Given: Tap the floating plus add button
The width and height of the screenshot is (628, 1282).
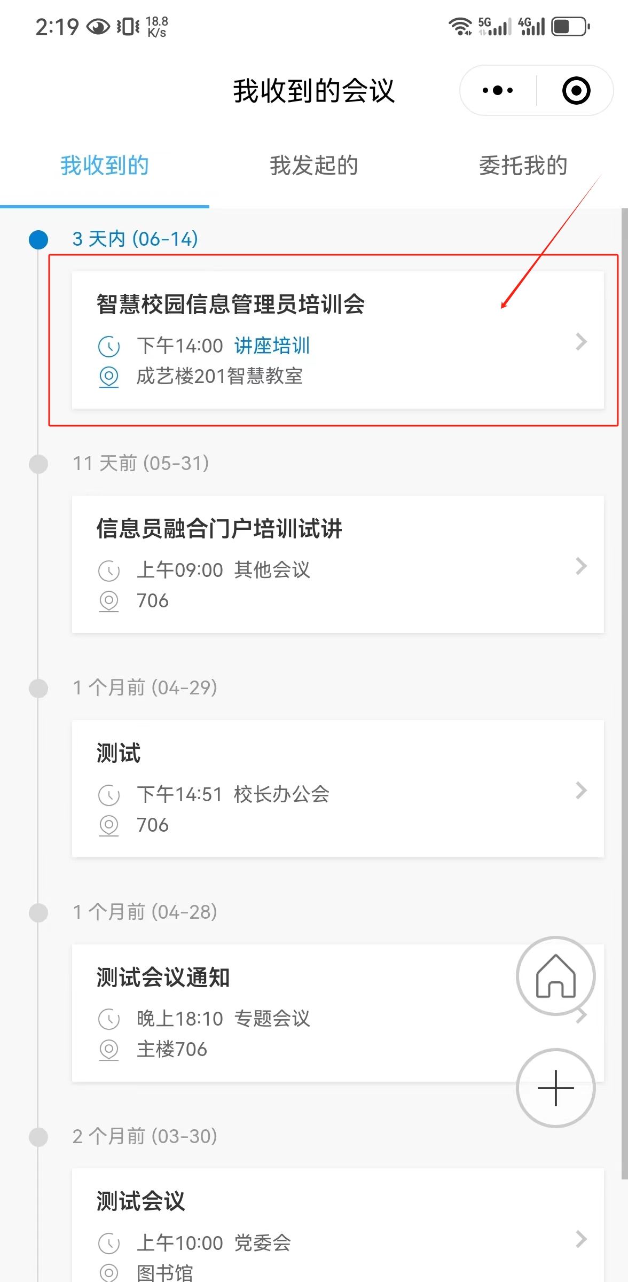Looking at the screenshot, I should click(555, 1088).
